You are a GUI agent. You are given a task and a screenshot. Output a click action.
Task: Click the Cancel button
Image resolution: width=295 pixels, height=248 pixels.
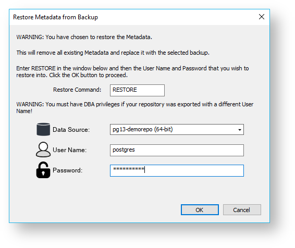tap(242, 209)
